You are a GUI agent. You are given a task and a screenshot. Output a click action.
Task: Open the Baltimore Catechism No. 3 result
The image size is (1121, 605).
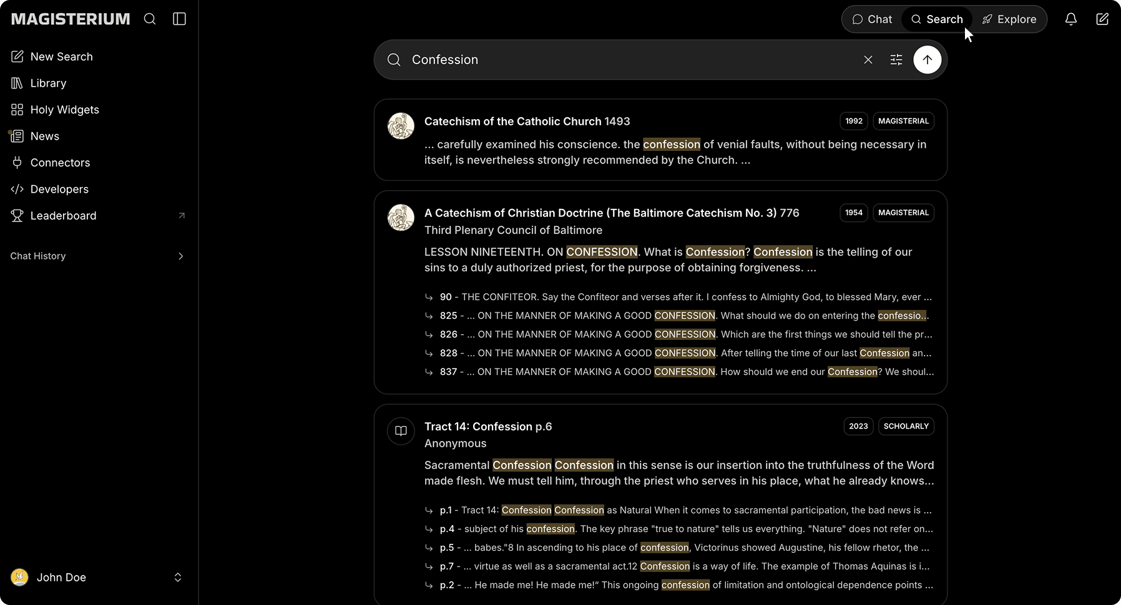pos(612,213)
